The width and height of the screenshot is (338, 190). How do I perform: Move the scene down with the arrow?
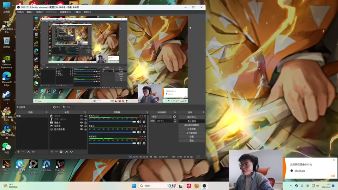pos(33,152)
